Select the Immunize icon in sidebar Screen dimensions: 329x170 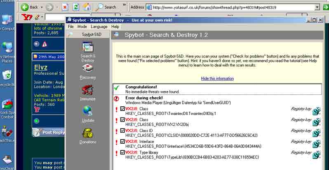pos(88,92)
